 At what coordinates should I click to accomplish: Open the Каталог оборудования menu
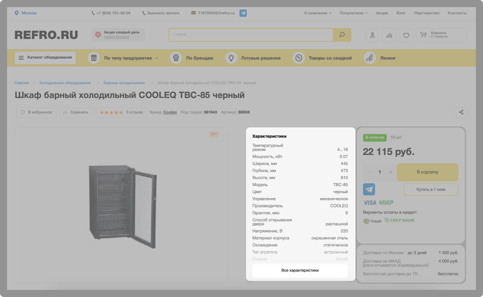(x=45, y=58)
